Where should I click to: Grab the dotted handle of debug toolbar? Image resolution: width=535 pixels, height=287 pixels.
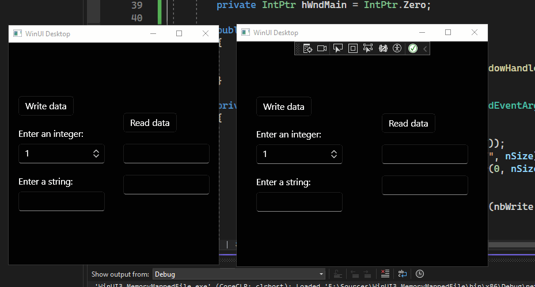click(x=298, y=48)
